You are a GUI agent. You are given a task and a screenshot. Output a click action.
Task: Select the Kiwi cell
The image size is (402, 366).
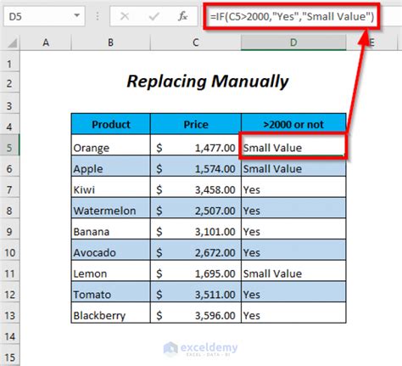[x=111, y=187]
